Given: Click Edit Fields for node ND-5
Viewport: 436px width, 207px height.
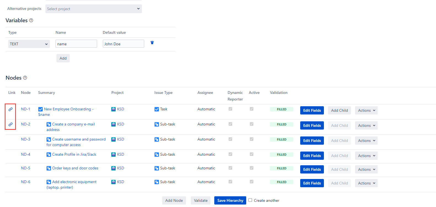Looking at the screenshot, I should (312, 169).
